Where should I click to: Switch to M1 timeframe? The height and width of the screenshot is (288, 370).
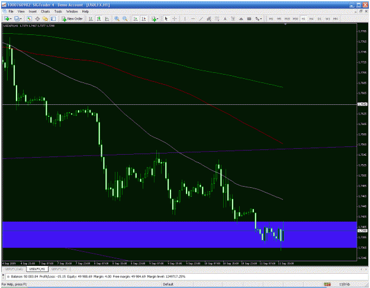[x=271, y=18]
